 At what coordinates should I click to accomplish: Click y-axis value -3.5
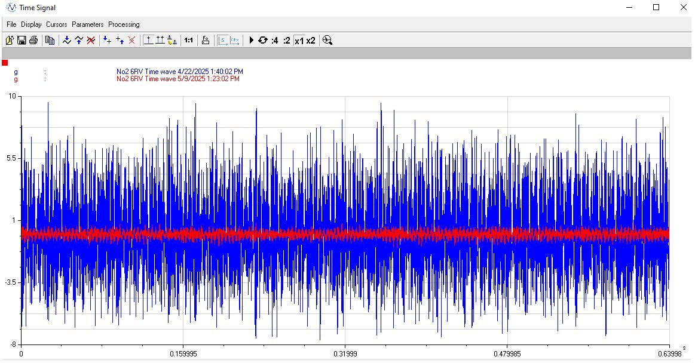pos(10,282)
